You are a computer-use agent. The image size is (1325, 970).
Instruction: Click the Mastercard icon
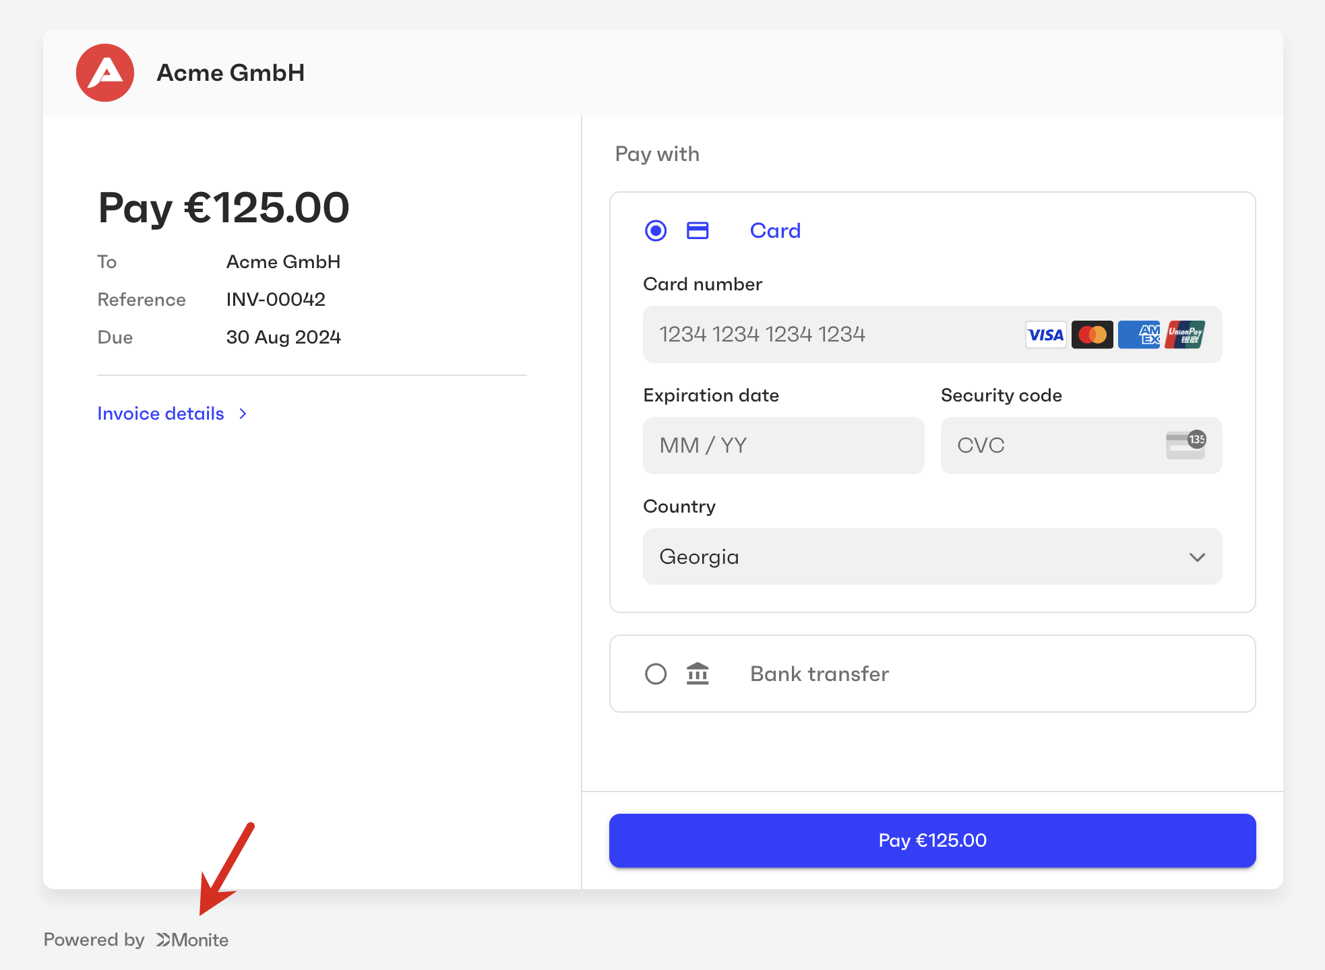coord(1092,335)
